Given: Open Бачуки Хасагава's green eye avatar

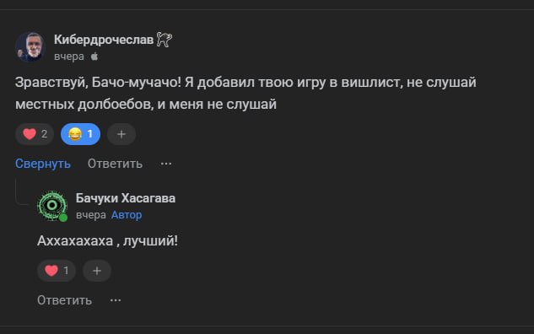Looking at the screenshot, I should tap(52, 206).
